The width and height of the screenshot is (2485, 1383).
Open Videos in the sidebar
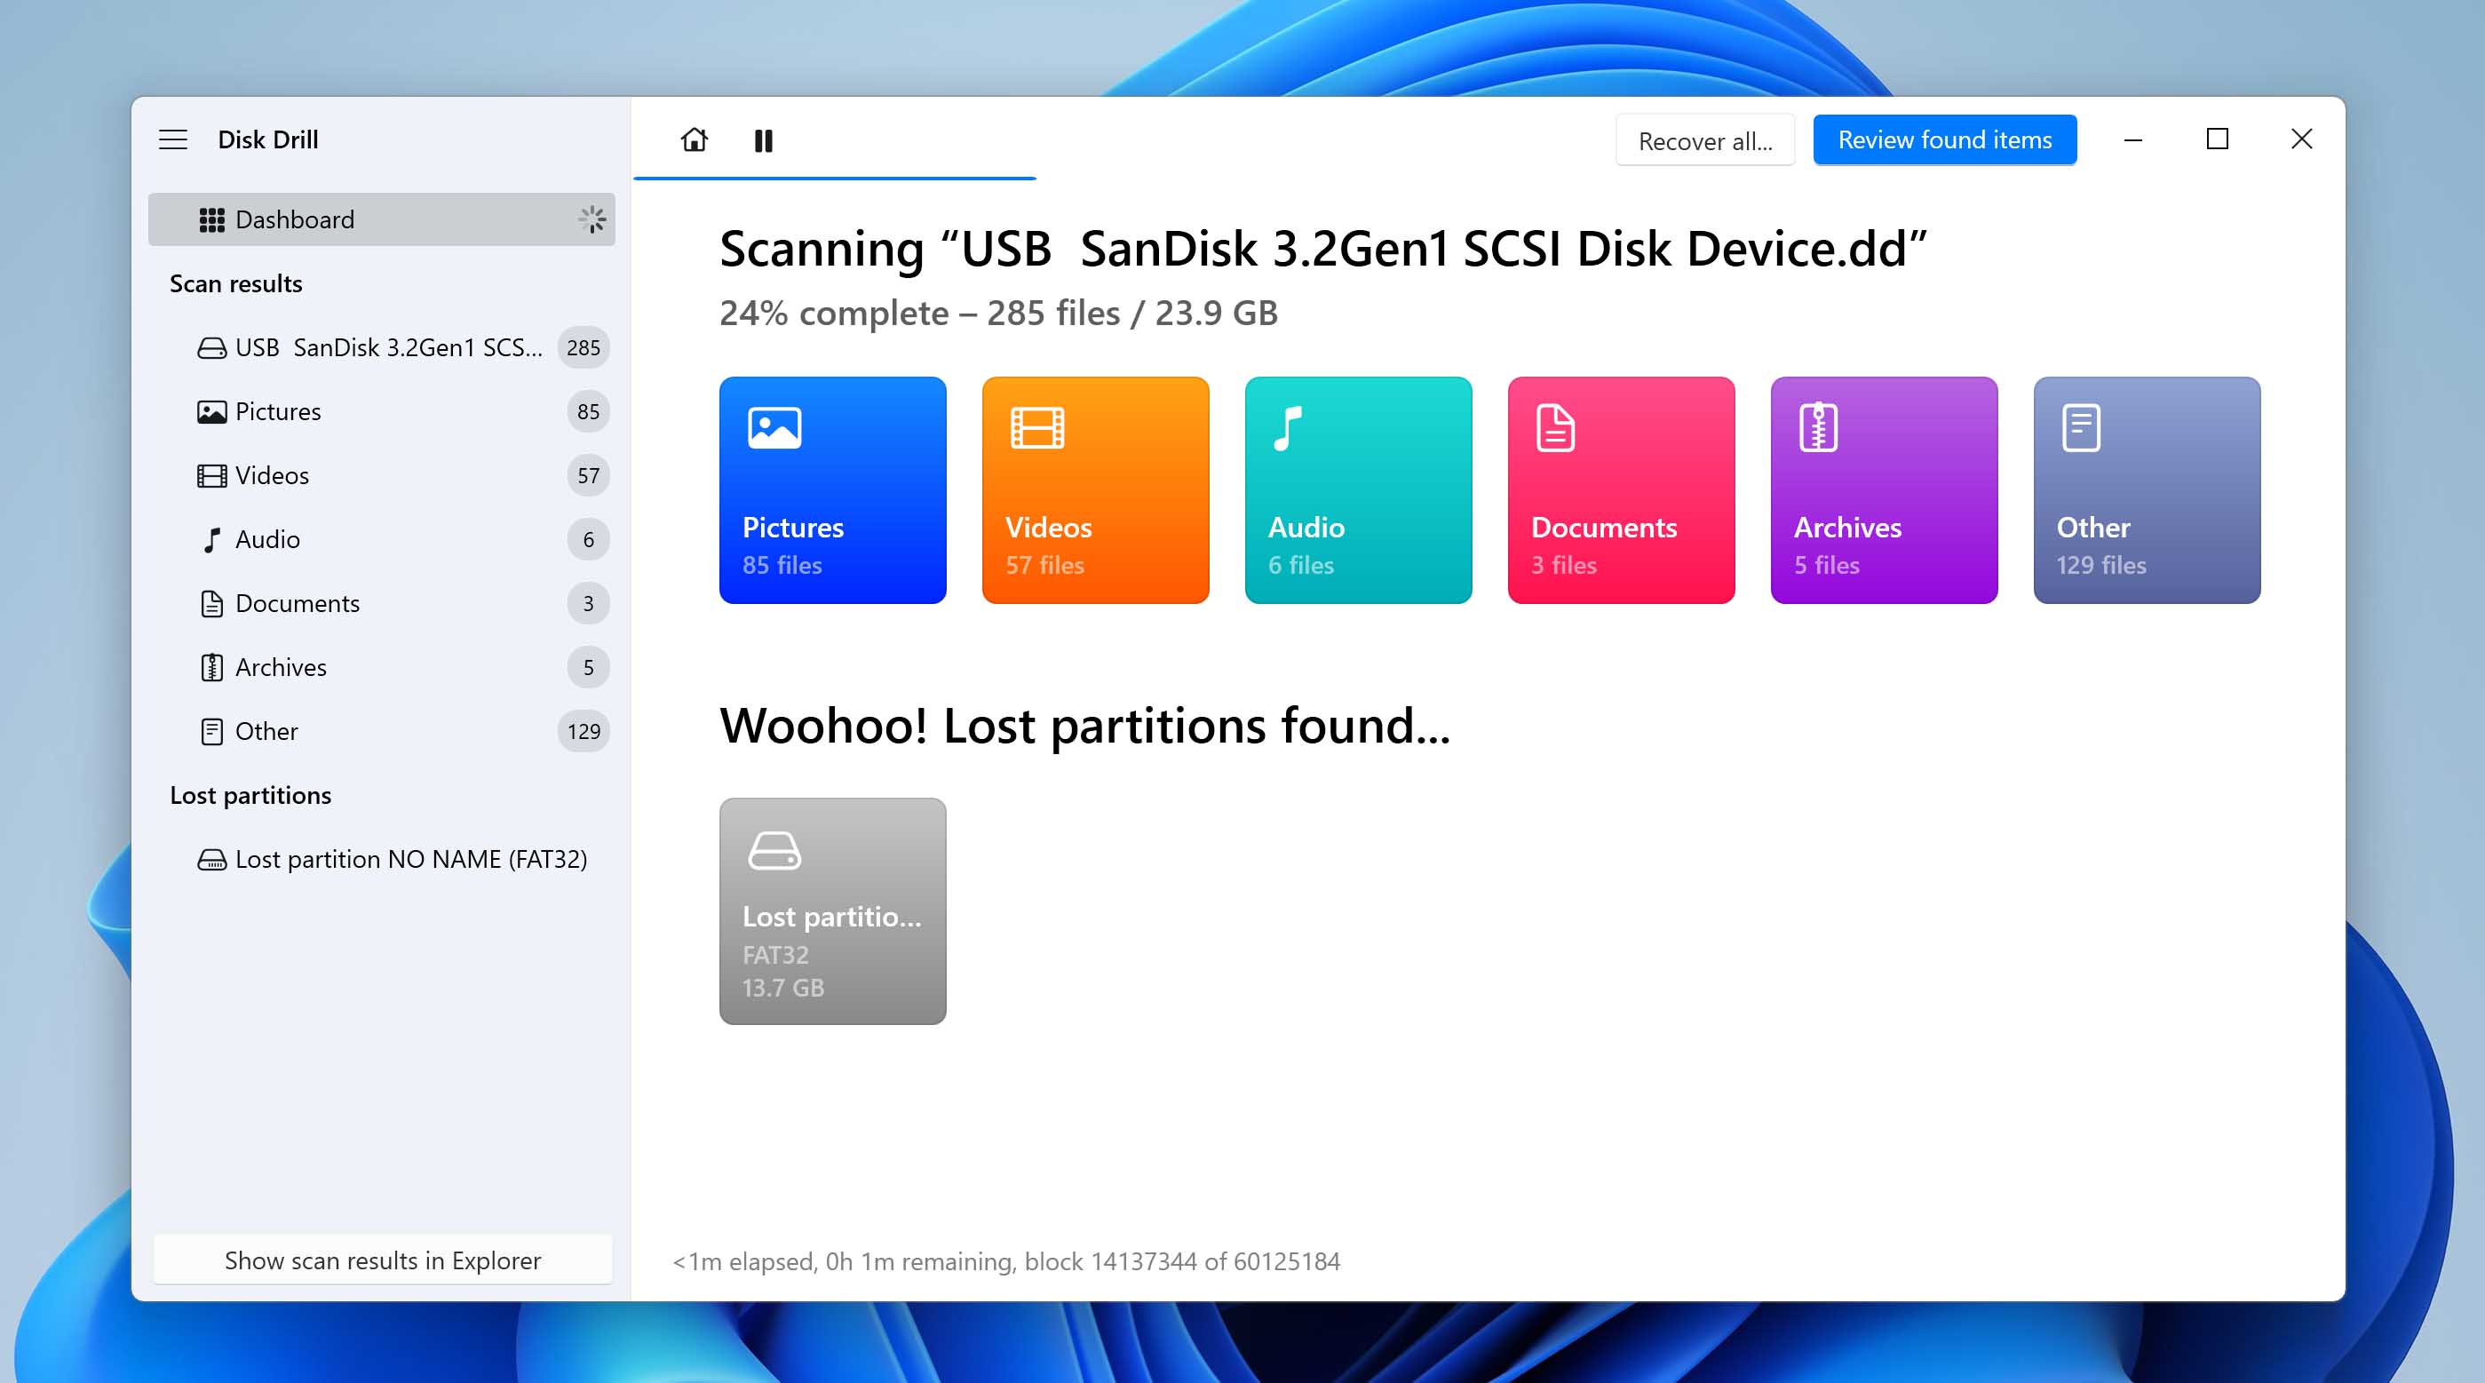(381, 475)
